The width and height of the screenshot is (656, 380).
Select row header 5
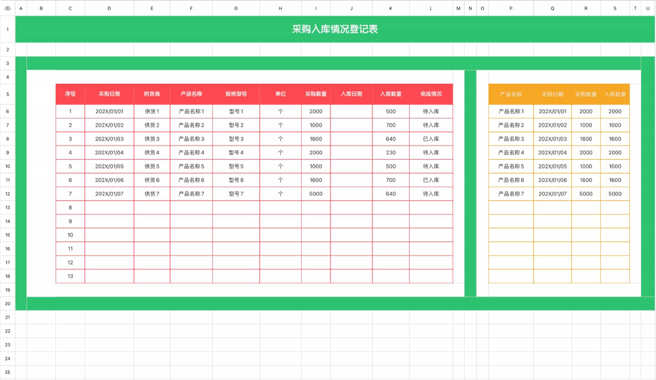8,94
